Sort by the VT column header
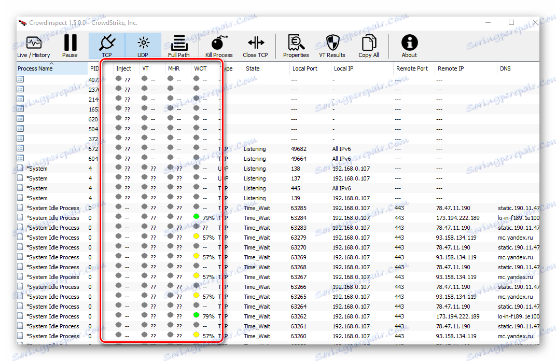 (x=152, y=68)
